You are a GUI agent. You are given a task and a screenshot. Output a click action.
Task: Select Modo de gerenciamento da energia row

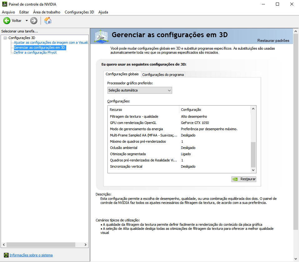(179, 129)
